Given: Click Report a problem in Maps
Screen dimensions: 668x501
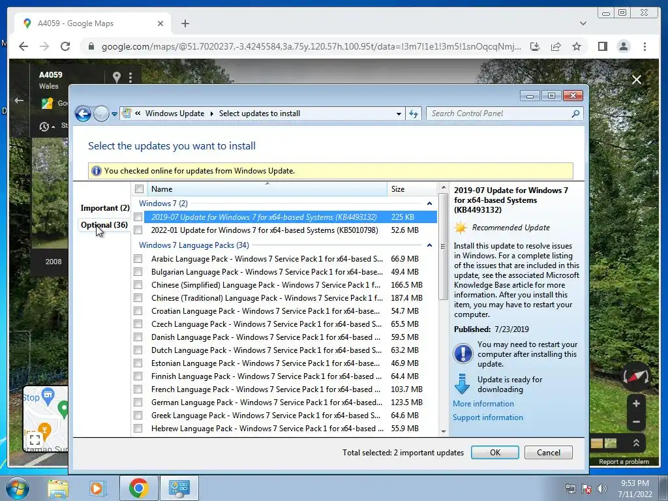Looking at the screenshot, I should coord(624,462).
